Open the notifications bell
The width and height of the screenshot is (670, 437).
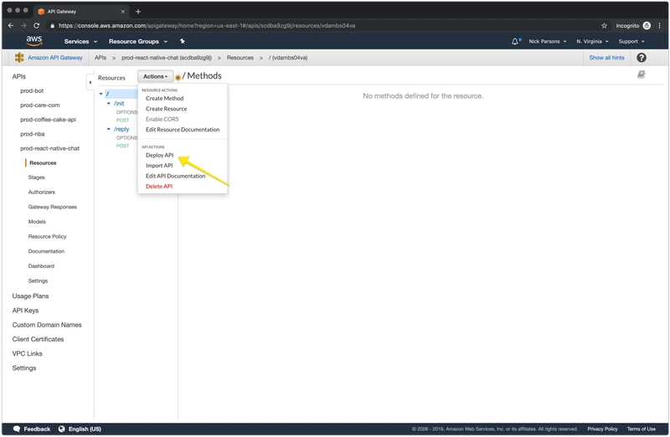tap(515, 41)
